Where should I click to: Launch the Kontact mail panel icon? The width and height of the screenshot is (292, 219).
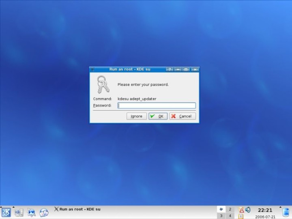(x=44, y=213)
